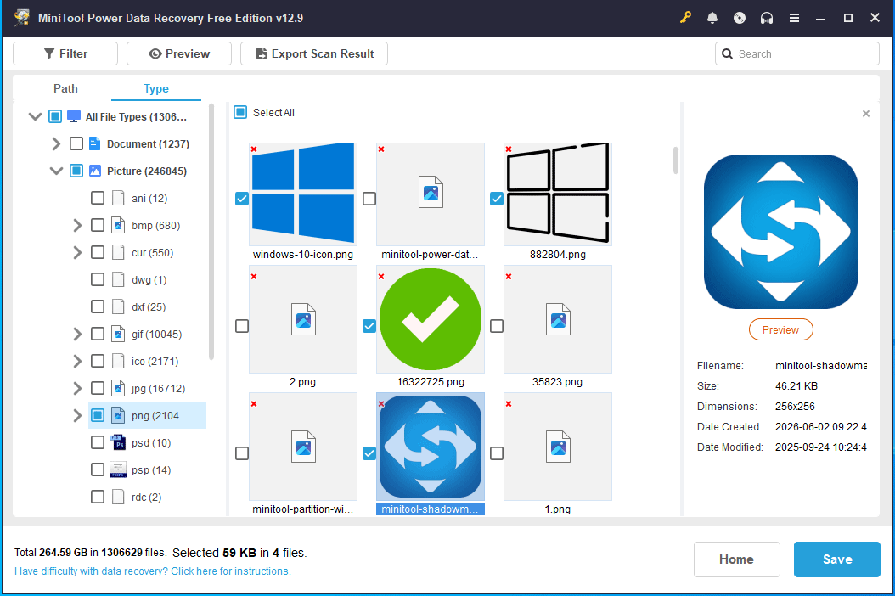Open the Filter options

pos(65,53)
